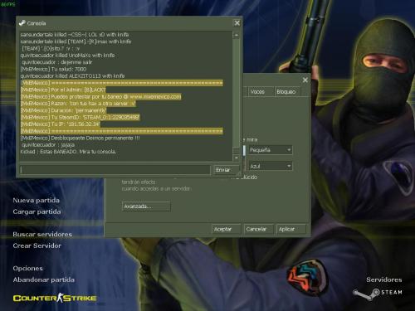The width and height of the screenshot is (415, 311).
Task: Click the Steam icon in the Consola title bar
Action: coord(22,23)
